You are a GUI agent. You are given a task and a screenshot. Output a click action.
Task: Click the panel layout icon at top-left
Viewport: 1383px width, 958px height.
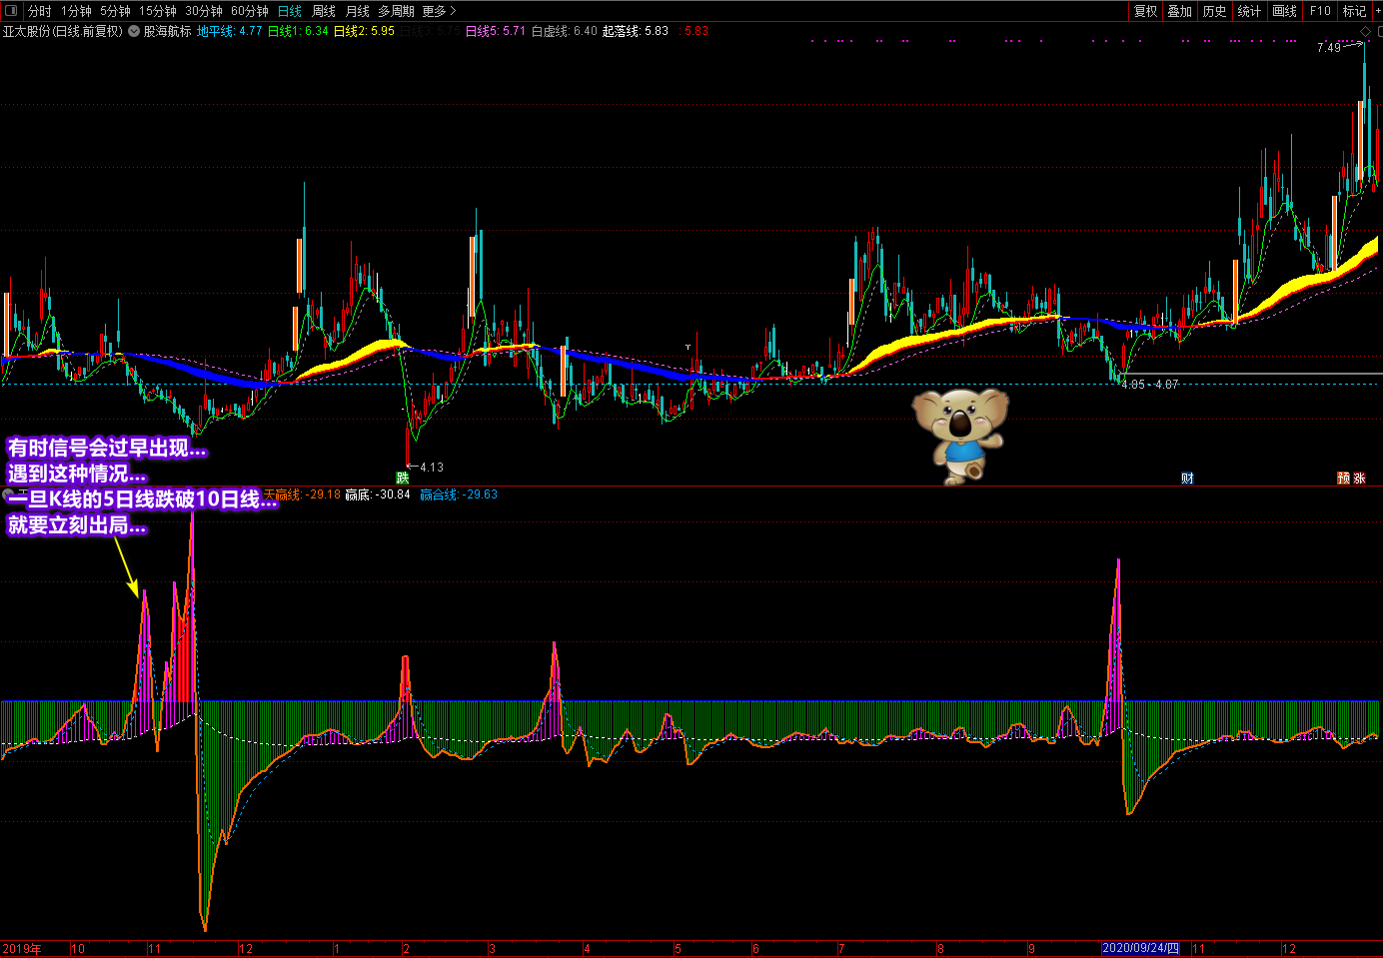[x=11, y=11]
